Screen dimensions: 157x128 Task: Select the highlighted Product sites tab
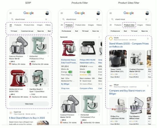pos(129,25)
